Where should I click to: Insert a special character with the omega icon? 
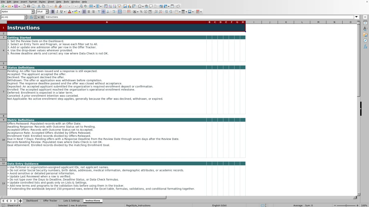[140, 6]
